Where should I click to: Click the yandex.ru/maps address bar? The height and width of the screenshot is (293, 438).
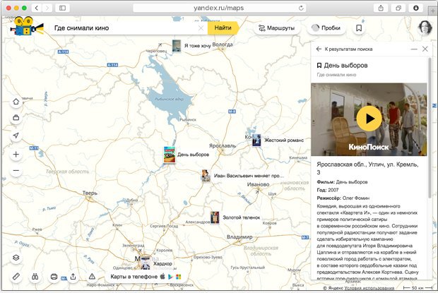219,8
